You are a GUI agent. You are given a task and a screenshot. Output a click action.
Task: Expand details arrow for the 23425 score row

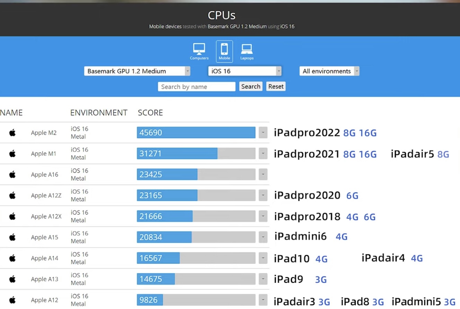tap(263, 175)
